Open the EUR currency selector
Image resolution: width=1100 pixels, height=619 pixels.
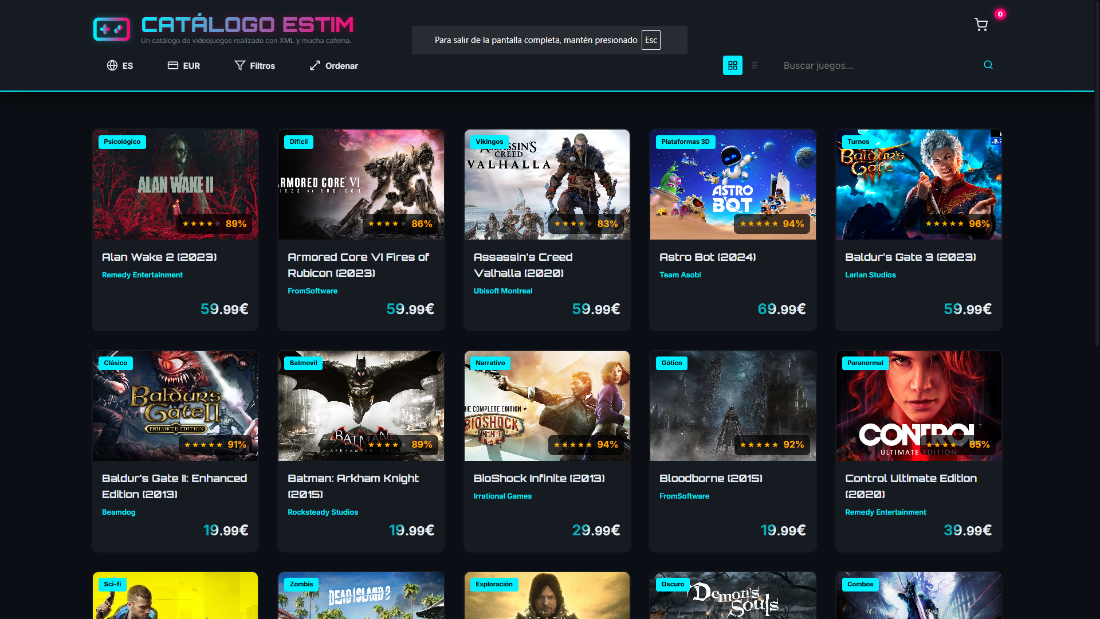[184, 65]
